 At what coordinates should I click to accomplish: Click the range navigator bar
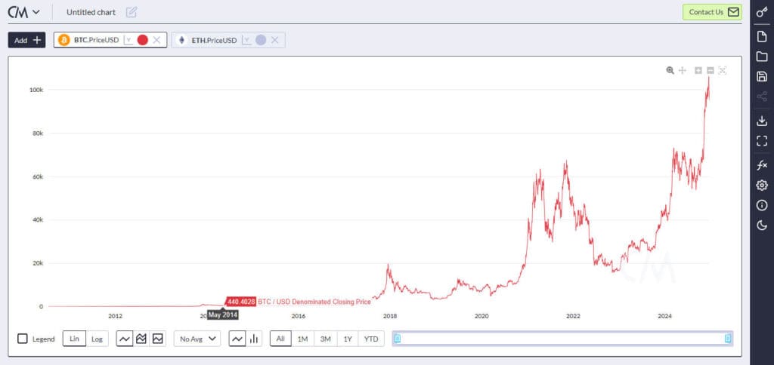[x=562, y=339]
